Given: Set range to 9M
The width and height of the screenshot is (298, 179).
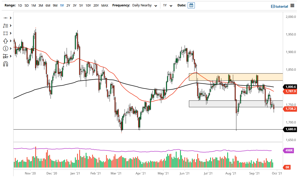Looking at the screenshot, I should click(55, 6).
